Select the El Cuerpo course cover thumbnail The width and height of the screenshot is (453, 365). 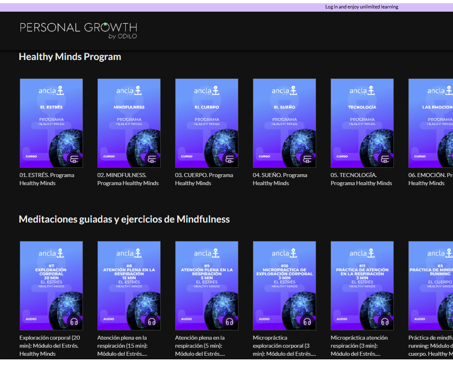click(207, 123)
